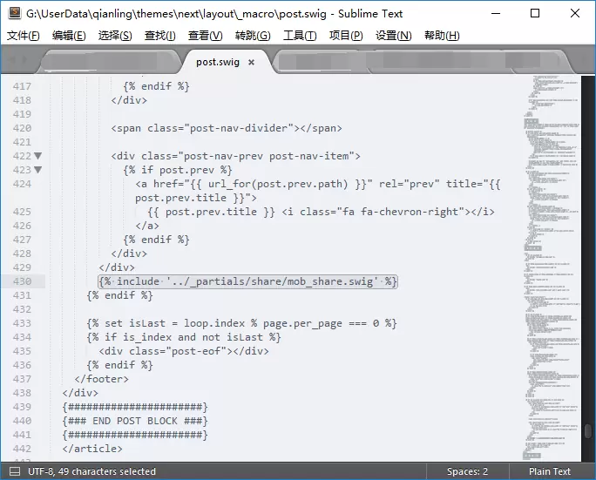Open the Spaces: 2 indentation selector

[467, 471]
